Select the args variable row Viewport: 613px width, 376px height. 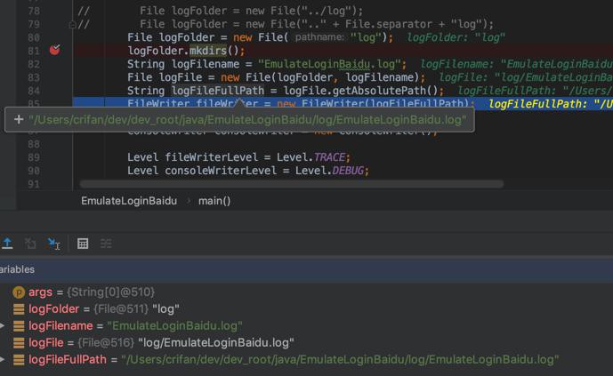coord(306,292)
